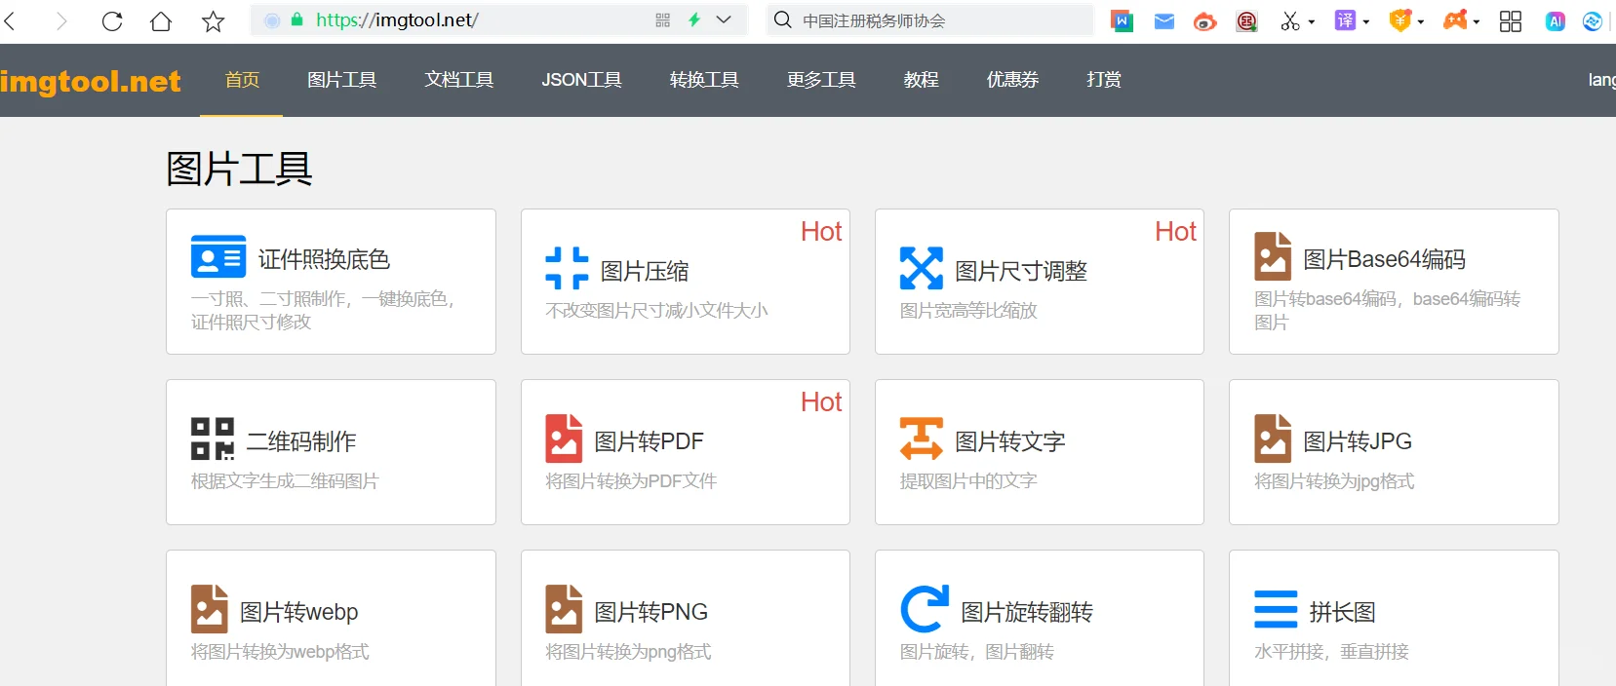Open the 更多工具 navigation menu

coord(821,80)
